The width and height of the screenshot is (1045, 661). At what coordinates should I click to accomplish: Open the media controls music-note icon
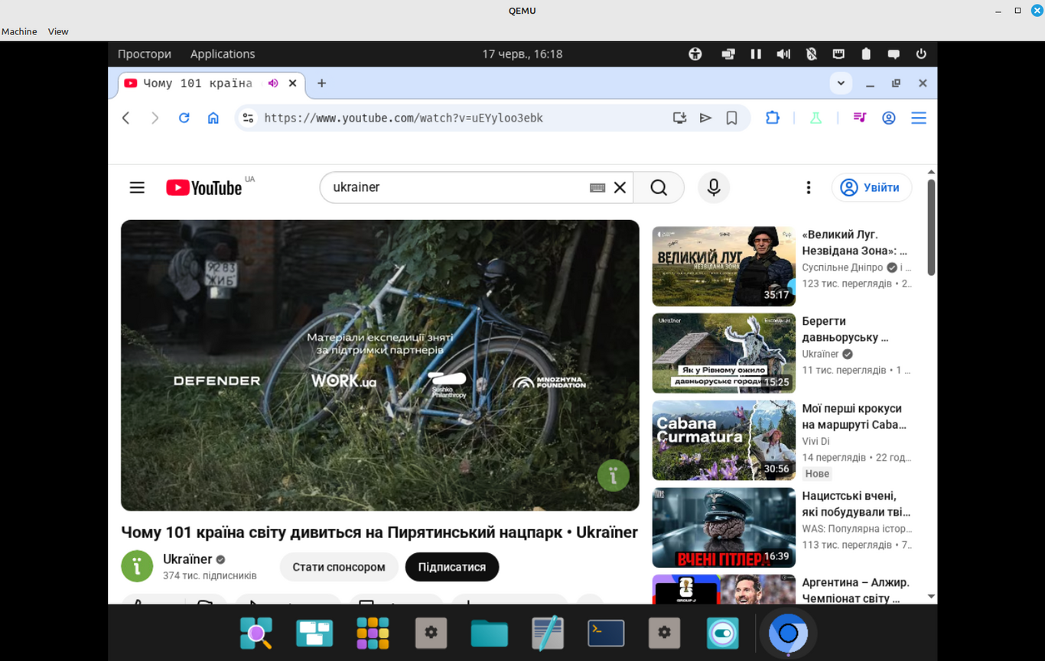[x=859, y=118]
